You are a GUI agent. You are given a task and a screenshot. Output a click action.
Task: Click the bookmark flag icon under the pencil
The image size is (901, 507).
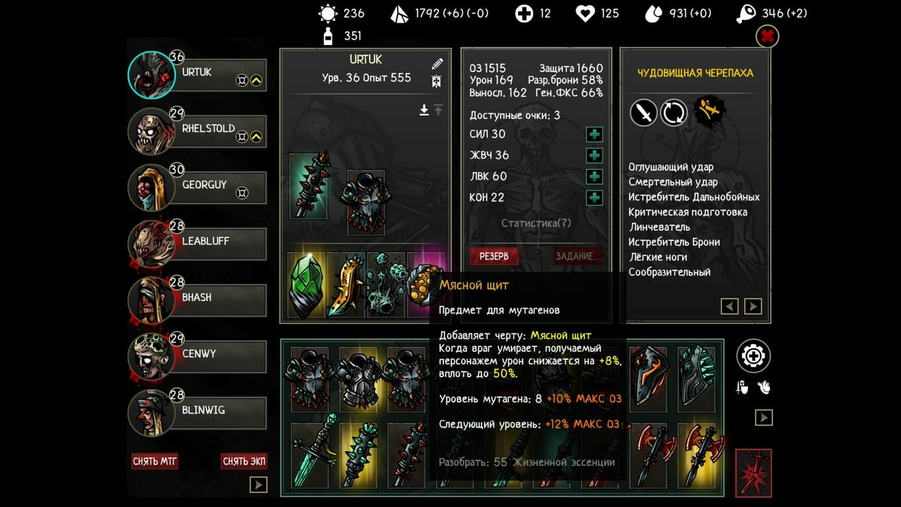pos(437,82)
